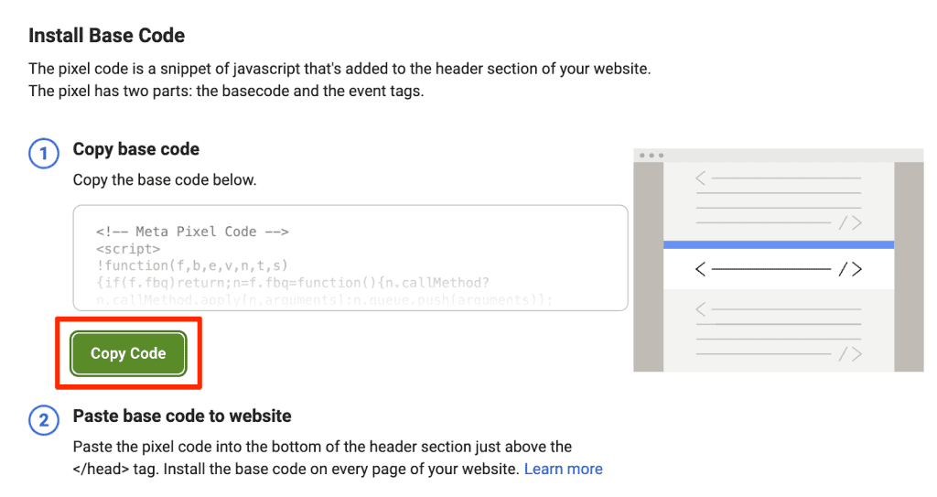Click inside the Meta Pixel code box
The width and height of the screenshot is (937, 497).
[350, 258]
